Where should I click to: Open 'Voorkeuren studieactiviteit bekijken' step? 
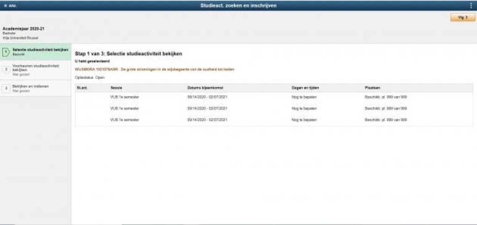[36, 70]
